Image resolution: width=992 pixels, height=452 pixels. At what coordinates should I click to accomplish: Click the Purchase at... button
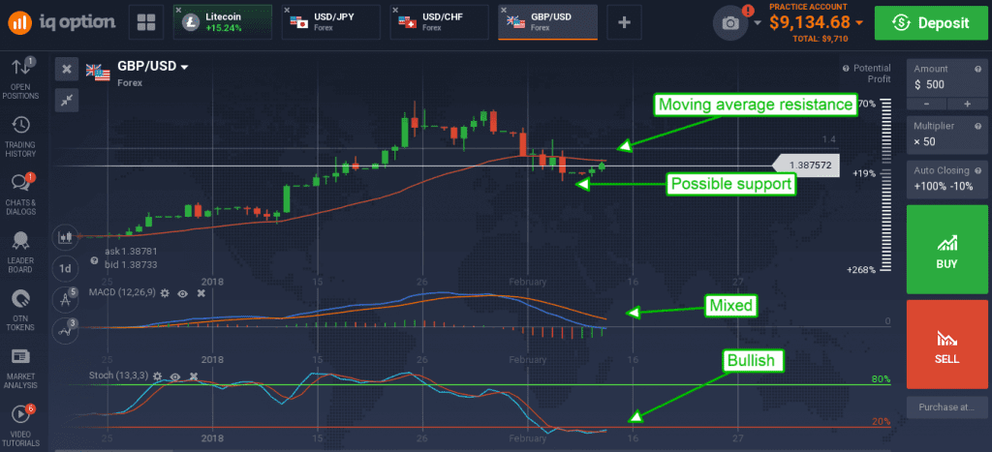[x=947, y=407]
